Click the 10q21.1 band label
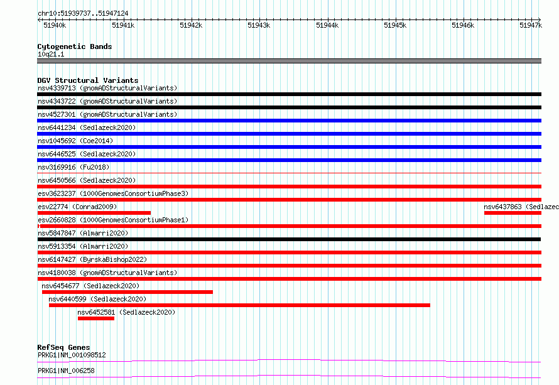Screen dimensions: 559x385 point(51,54)
